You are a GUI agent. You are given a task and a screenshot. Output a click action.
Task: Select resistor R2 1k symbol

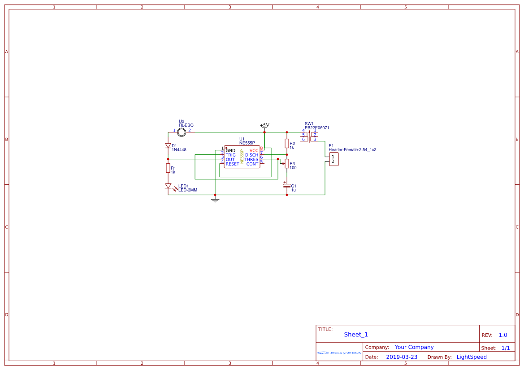[287, 144]
